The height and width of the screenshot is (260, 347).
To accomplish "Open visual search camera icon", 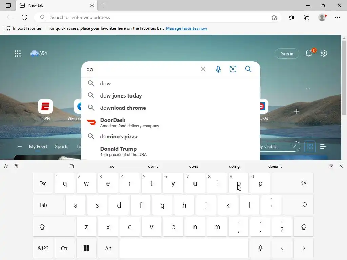I will 233,69.
